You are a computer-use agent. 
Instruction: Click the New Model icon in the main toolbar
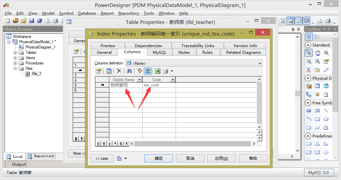[x=8, y=21]
